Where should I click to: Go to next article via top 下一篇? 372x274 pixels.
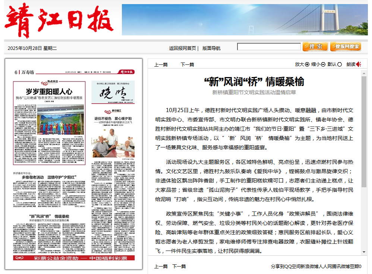pos(187,64)
